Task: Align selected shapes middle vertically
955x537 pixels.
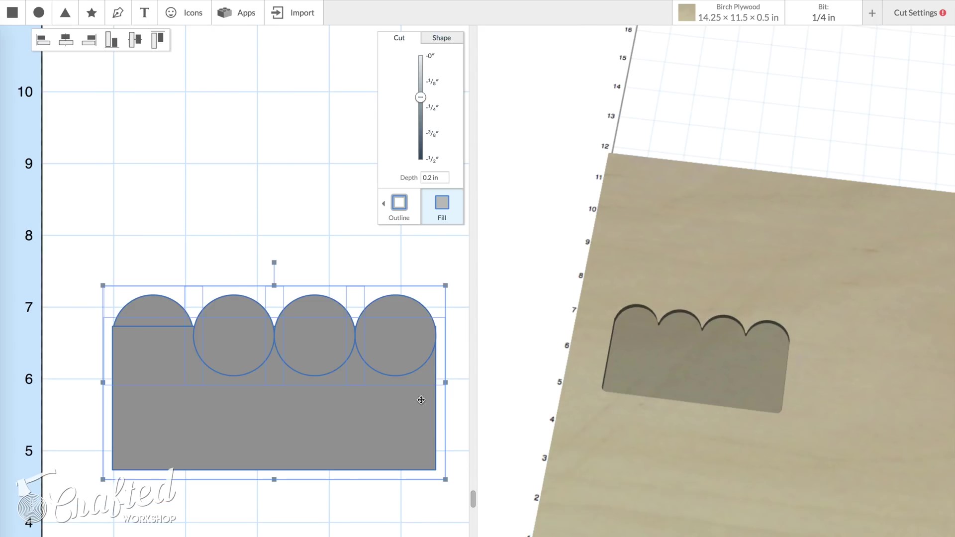Action: [x=135, y=40]
